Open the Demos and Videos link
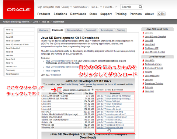 coord(154,68)
